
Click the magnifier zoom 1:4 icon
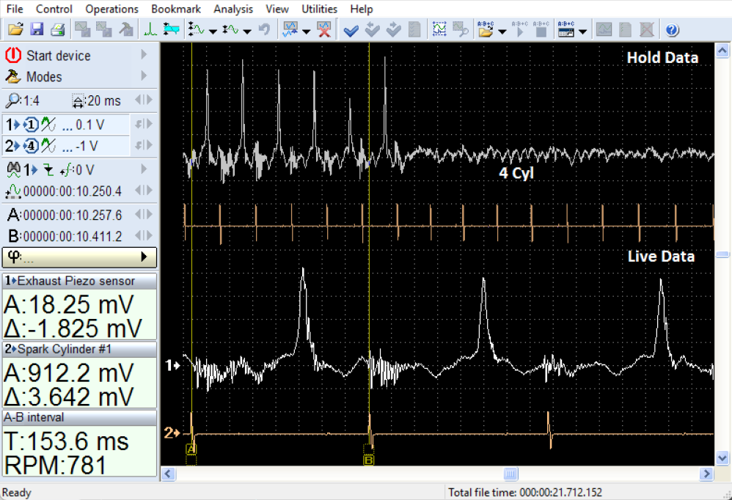click(x=13, y=100)
